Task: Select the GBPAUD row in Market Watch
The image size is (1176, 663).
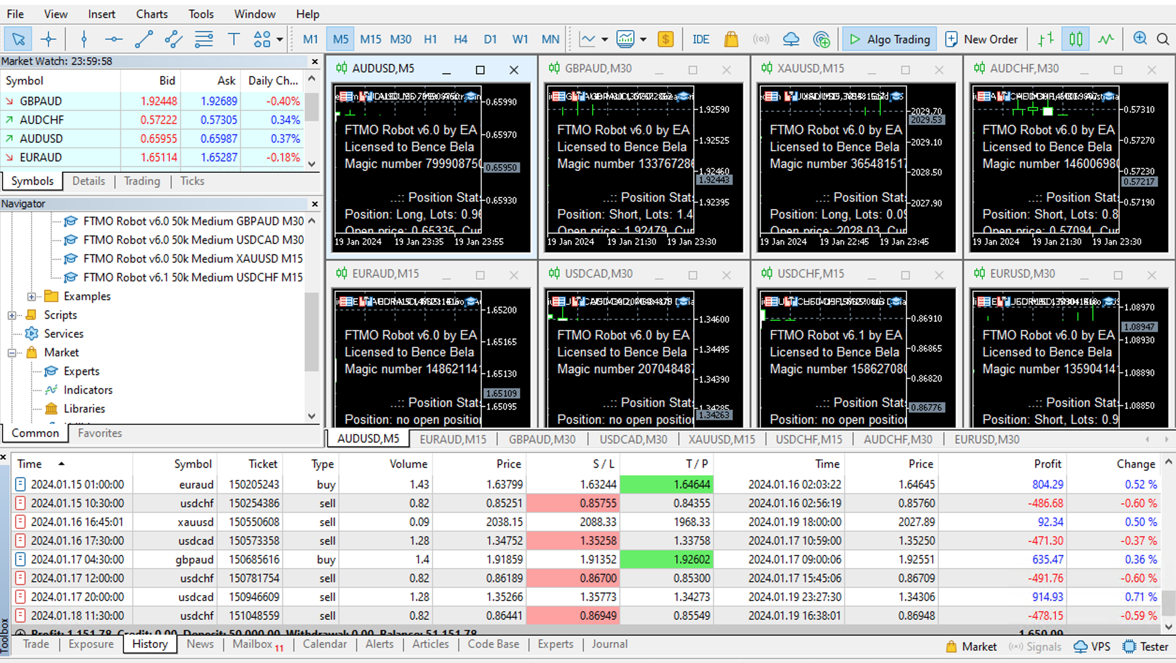Action: [x=153, y=101]
